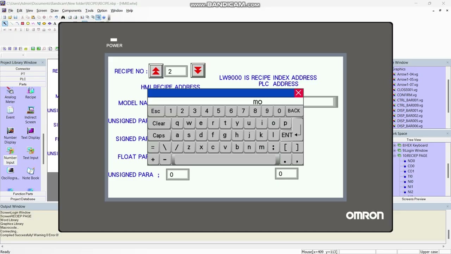Screen dimensions: 451x254
Task: Click the New file toolbar icon
Action: (x=5, y=17)
